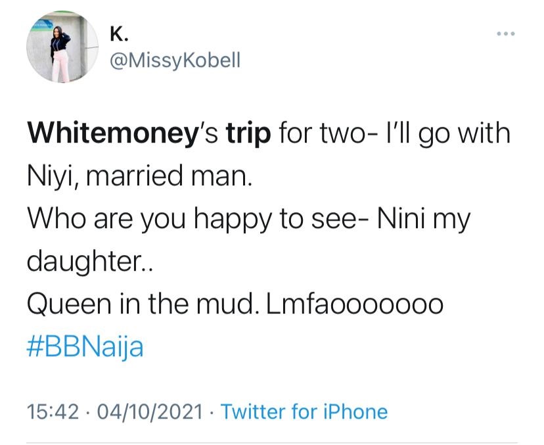Click the word "Lmfaooooooo"
Screen dimensions: 544x445
click(351, 304)
